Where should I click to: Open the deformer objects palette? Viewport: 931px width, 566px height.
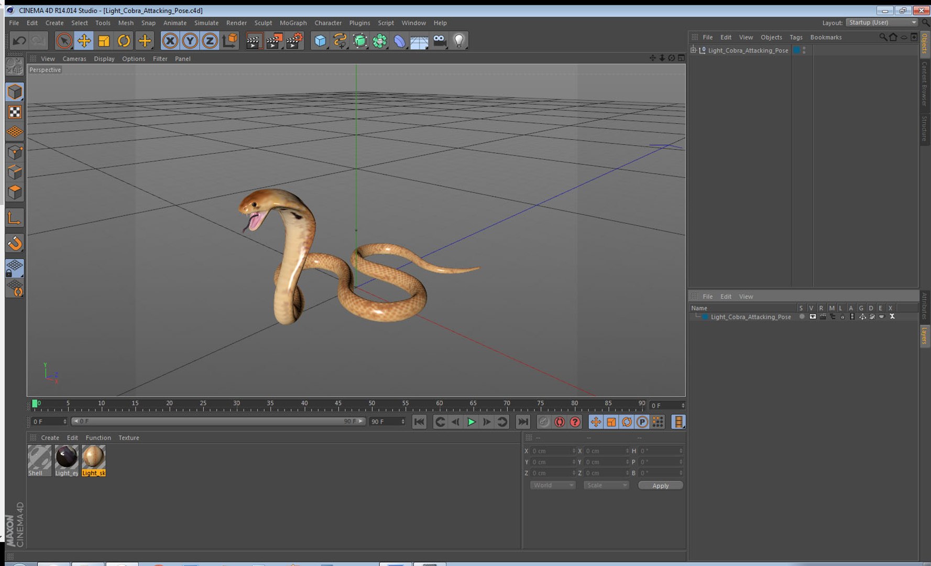point(400,41)
